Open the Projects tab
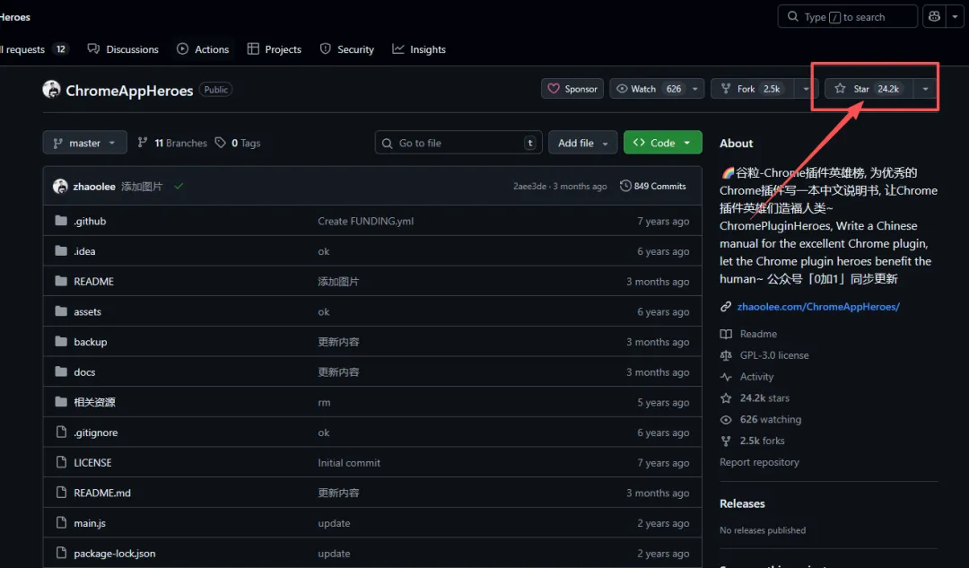This screenshot has height=568, width=969. (274, 49)
